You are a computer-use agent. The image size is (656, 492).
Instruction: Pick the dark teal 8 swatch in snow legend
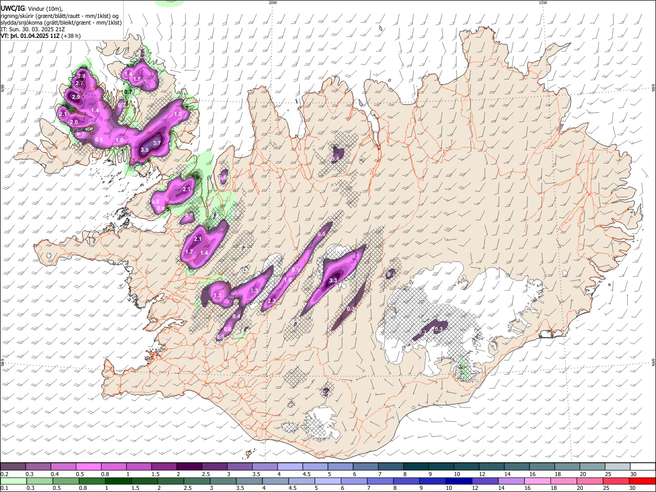pyautogui.click(x=416, y=467)
